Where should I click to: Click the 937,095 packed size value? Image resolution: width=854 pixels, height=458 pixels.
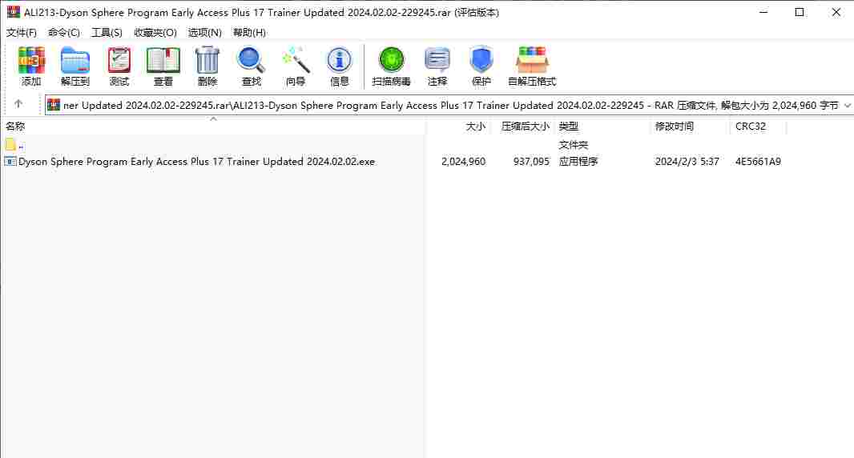click(532, 162)
